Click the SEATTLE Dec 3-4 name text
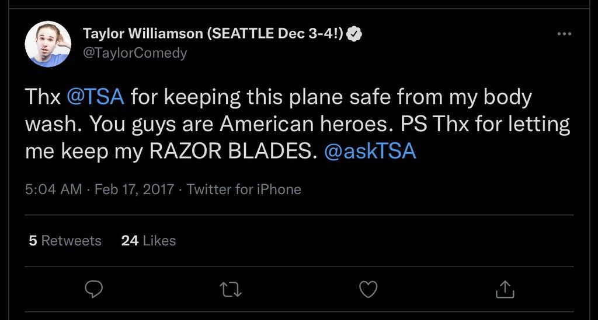Image resolution: width=598 pixels, height=320 pixels. pyautogui.click(x=276, y=33)
